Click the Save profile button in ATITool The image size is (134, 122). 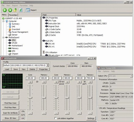[x=16, y=69]
